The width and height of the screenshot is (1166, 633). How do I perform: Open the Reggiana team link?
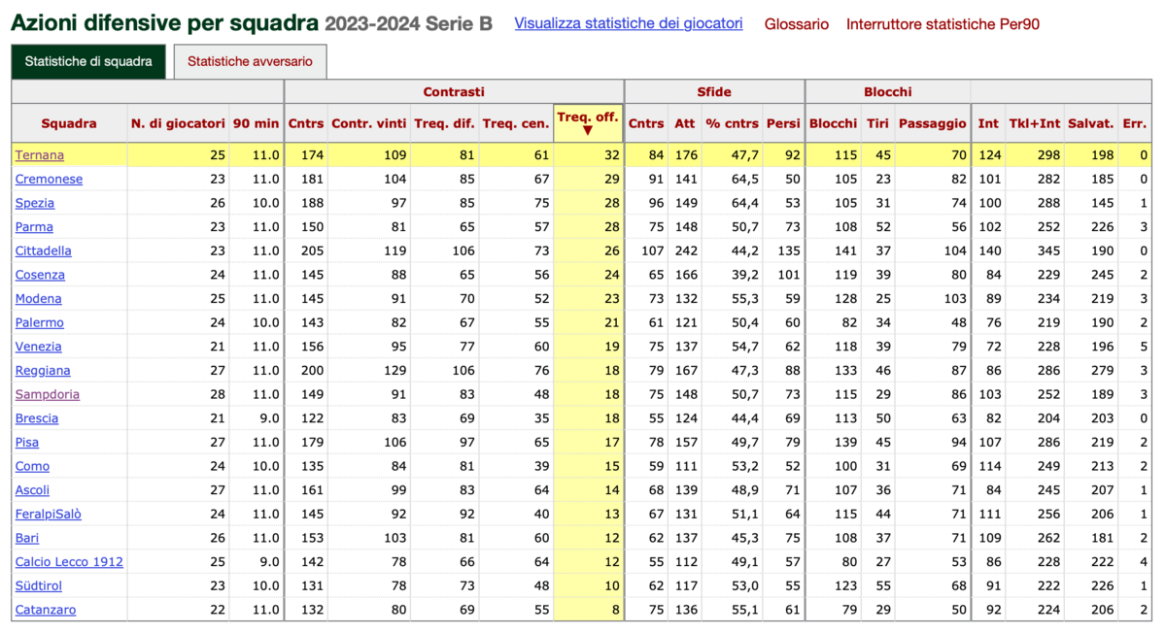point(43,370)
